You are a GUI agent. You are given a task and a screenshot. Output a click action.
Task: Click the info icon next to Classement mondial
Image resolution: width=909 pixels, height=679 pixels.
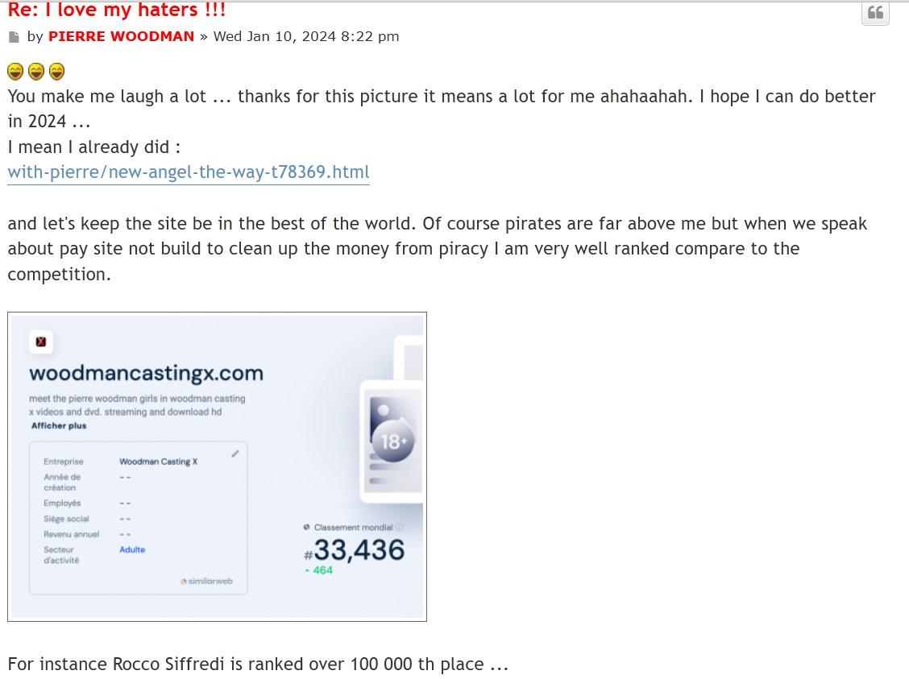tap(399, 528)
